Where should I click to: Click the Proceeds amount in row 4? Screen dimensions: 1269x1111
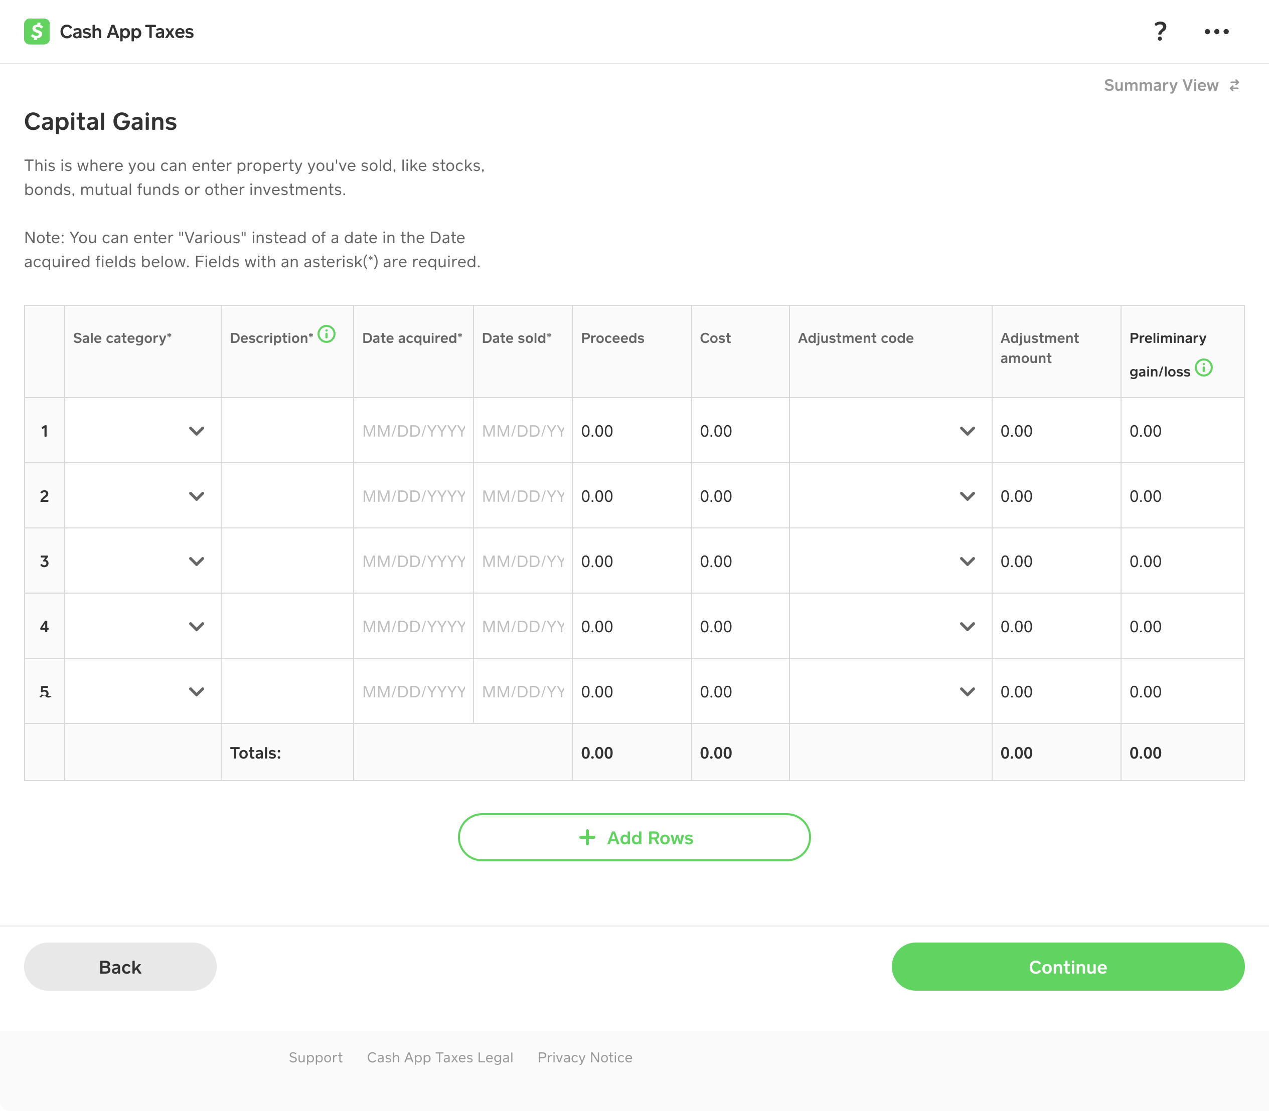(x=631, y=626)
